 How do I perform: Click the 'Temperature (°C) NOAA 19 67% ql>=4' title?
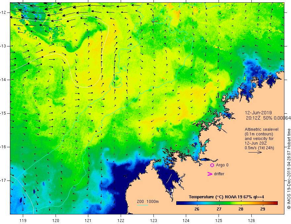point(226,197)
